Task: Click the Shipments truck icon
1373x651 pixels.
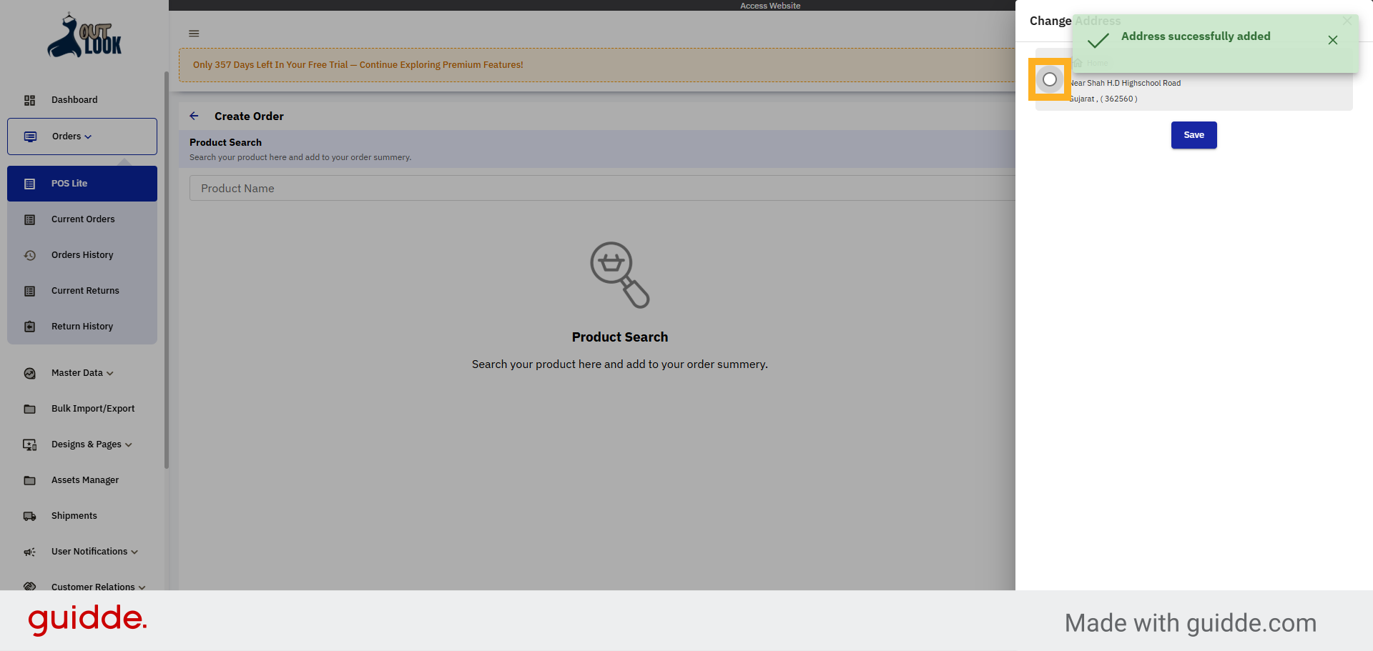Action: pos(29,516)
